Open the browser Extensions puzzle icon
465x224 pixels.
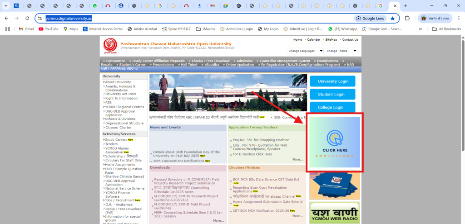(x=407, y=18)
